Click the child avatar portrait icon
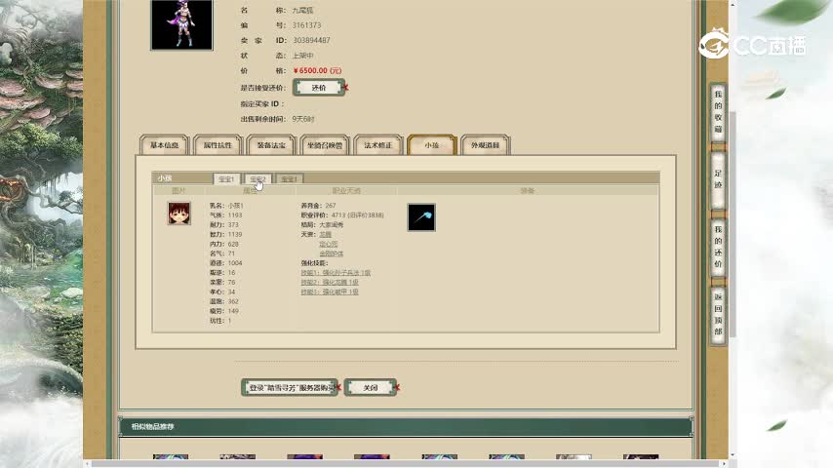833x468 pixels. point(178,214)
